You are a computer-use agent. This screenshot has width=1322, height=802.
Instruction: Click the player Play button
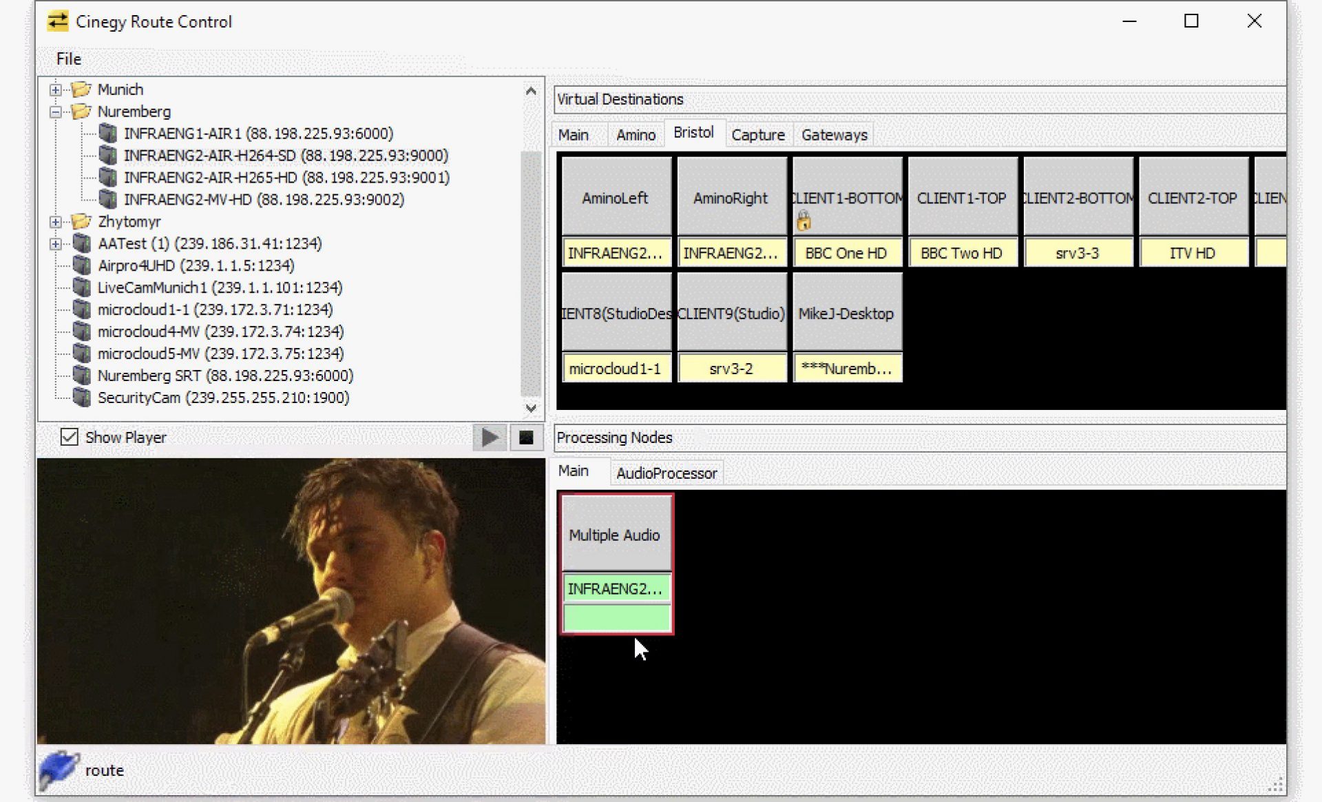[x=490, y=438]
